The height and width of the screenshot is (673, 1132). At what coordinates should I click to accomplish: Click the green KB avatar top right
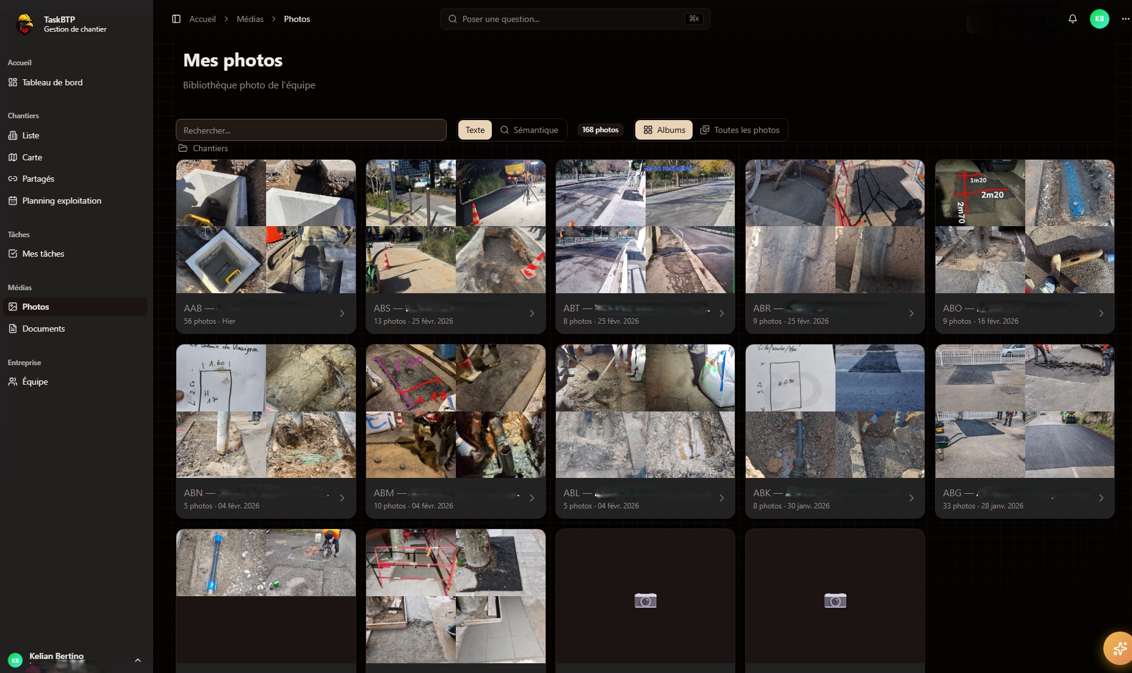click(1099, 19)
